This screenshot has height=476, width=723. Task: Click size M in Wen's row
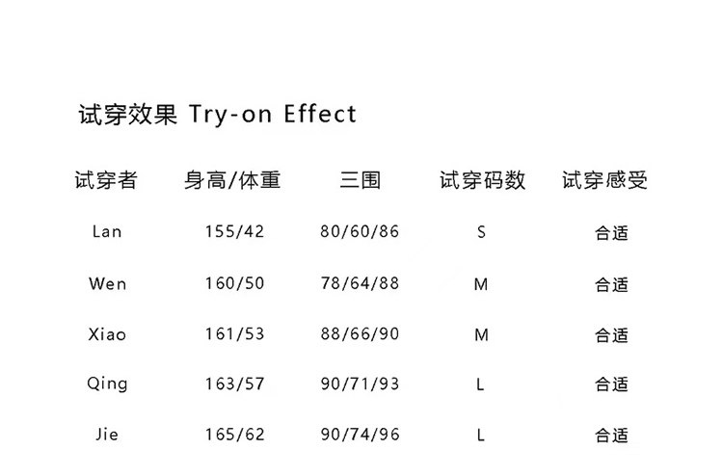(x=481, y=284)
